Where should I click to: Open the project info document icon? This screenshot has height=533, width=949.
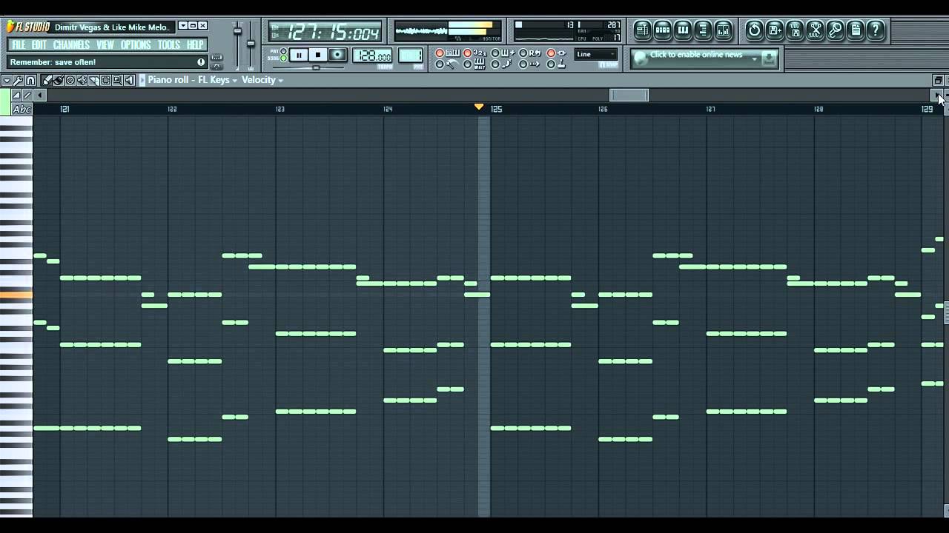[x=856, y=30]
